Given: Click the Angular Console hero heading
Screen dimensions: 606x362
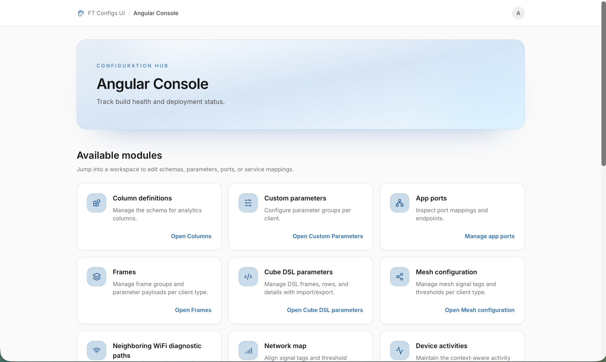Looking at the screenshot, I should [x=152, y=84].
